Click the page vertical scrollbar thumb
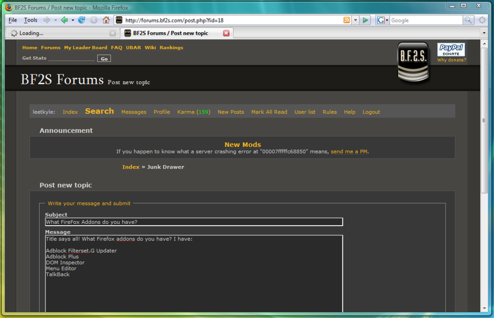 click(x=484, y=120)
